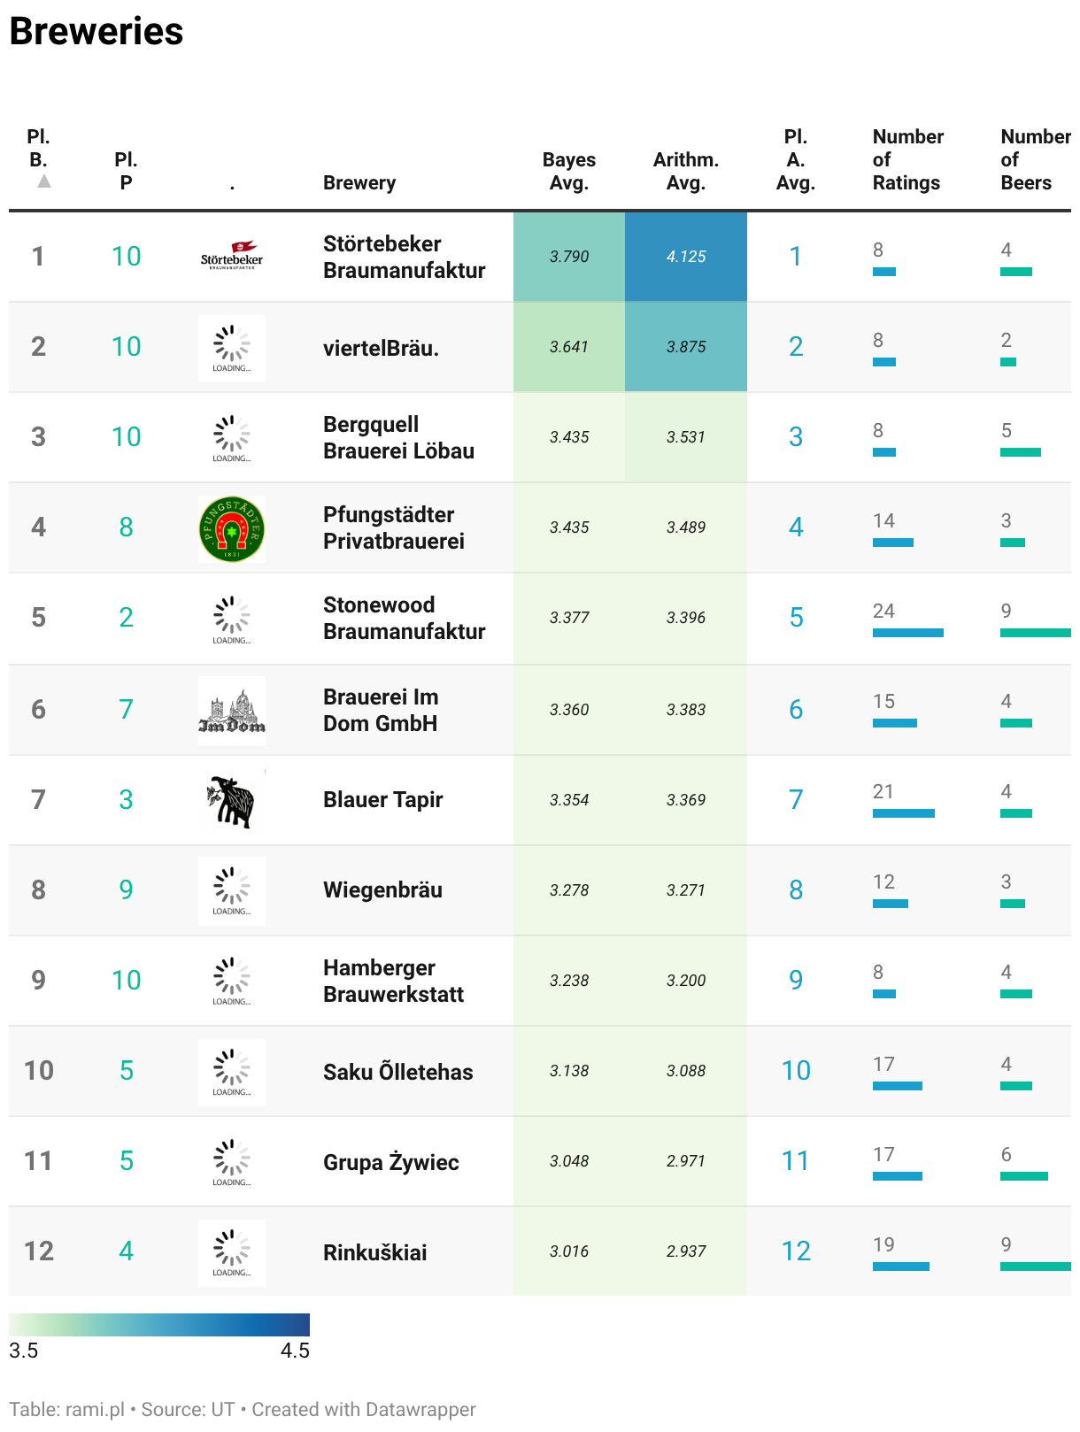Toggle sort arrow under Pl. B. header
Viewport: 1080px width, 1432px height.
(x=43, y=181)
